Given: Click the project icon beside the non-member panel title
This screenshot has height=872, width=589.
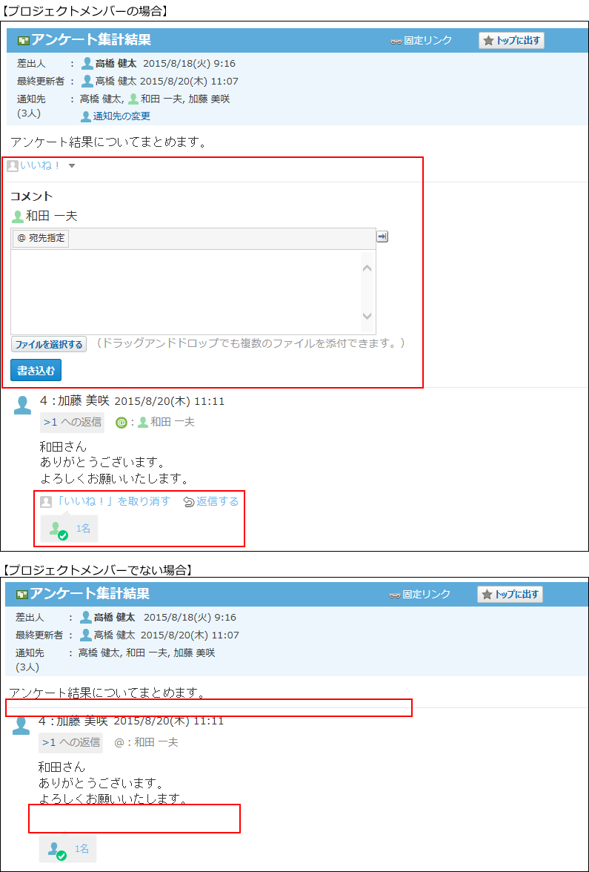Looking at the screenshot, I should click(x=22, y=595).
